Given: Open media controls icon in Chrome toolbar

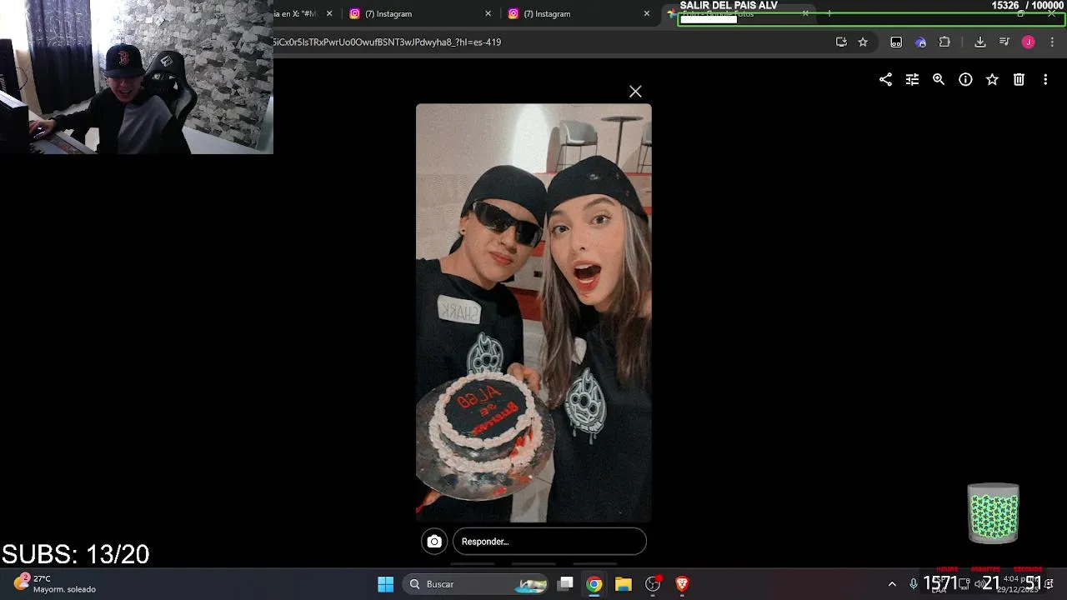Looking at the screenshot, I should click(x=1004, y=42).
